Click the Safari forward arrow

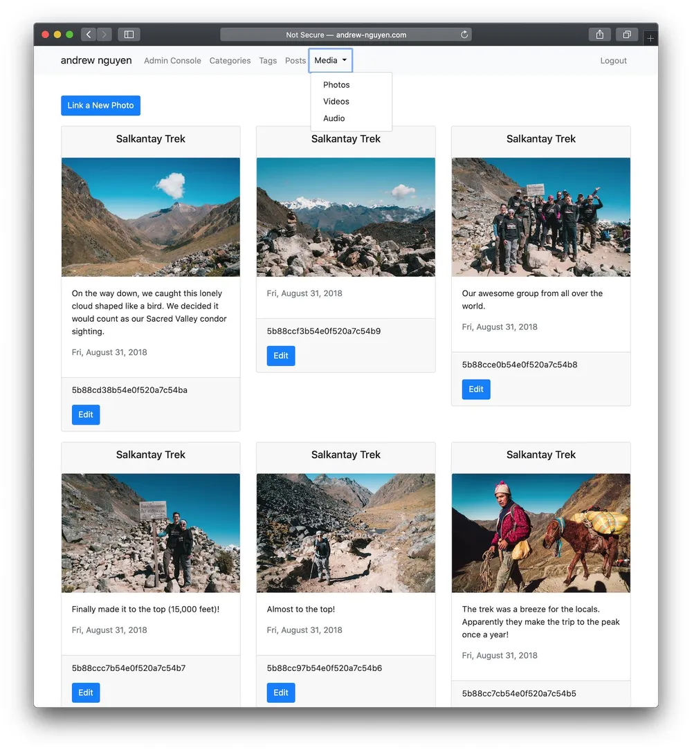pos(104,35)
